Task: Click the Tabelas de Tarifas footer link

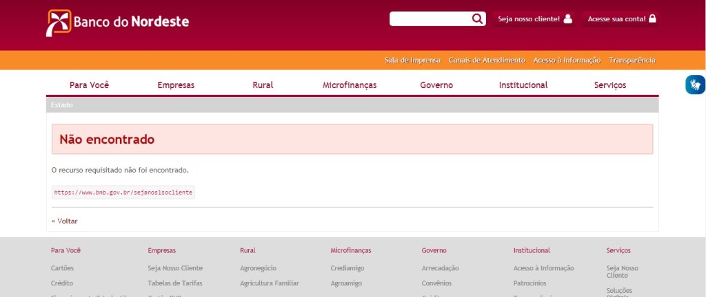Action: coord(175,283)
